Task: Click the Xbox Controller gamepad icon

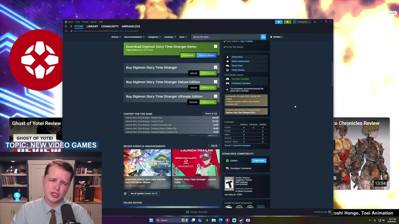Action: [227, 79]
